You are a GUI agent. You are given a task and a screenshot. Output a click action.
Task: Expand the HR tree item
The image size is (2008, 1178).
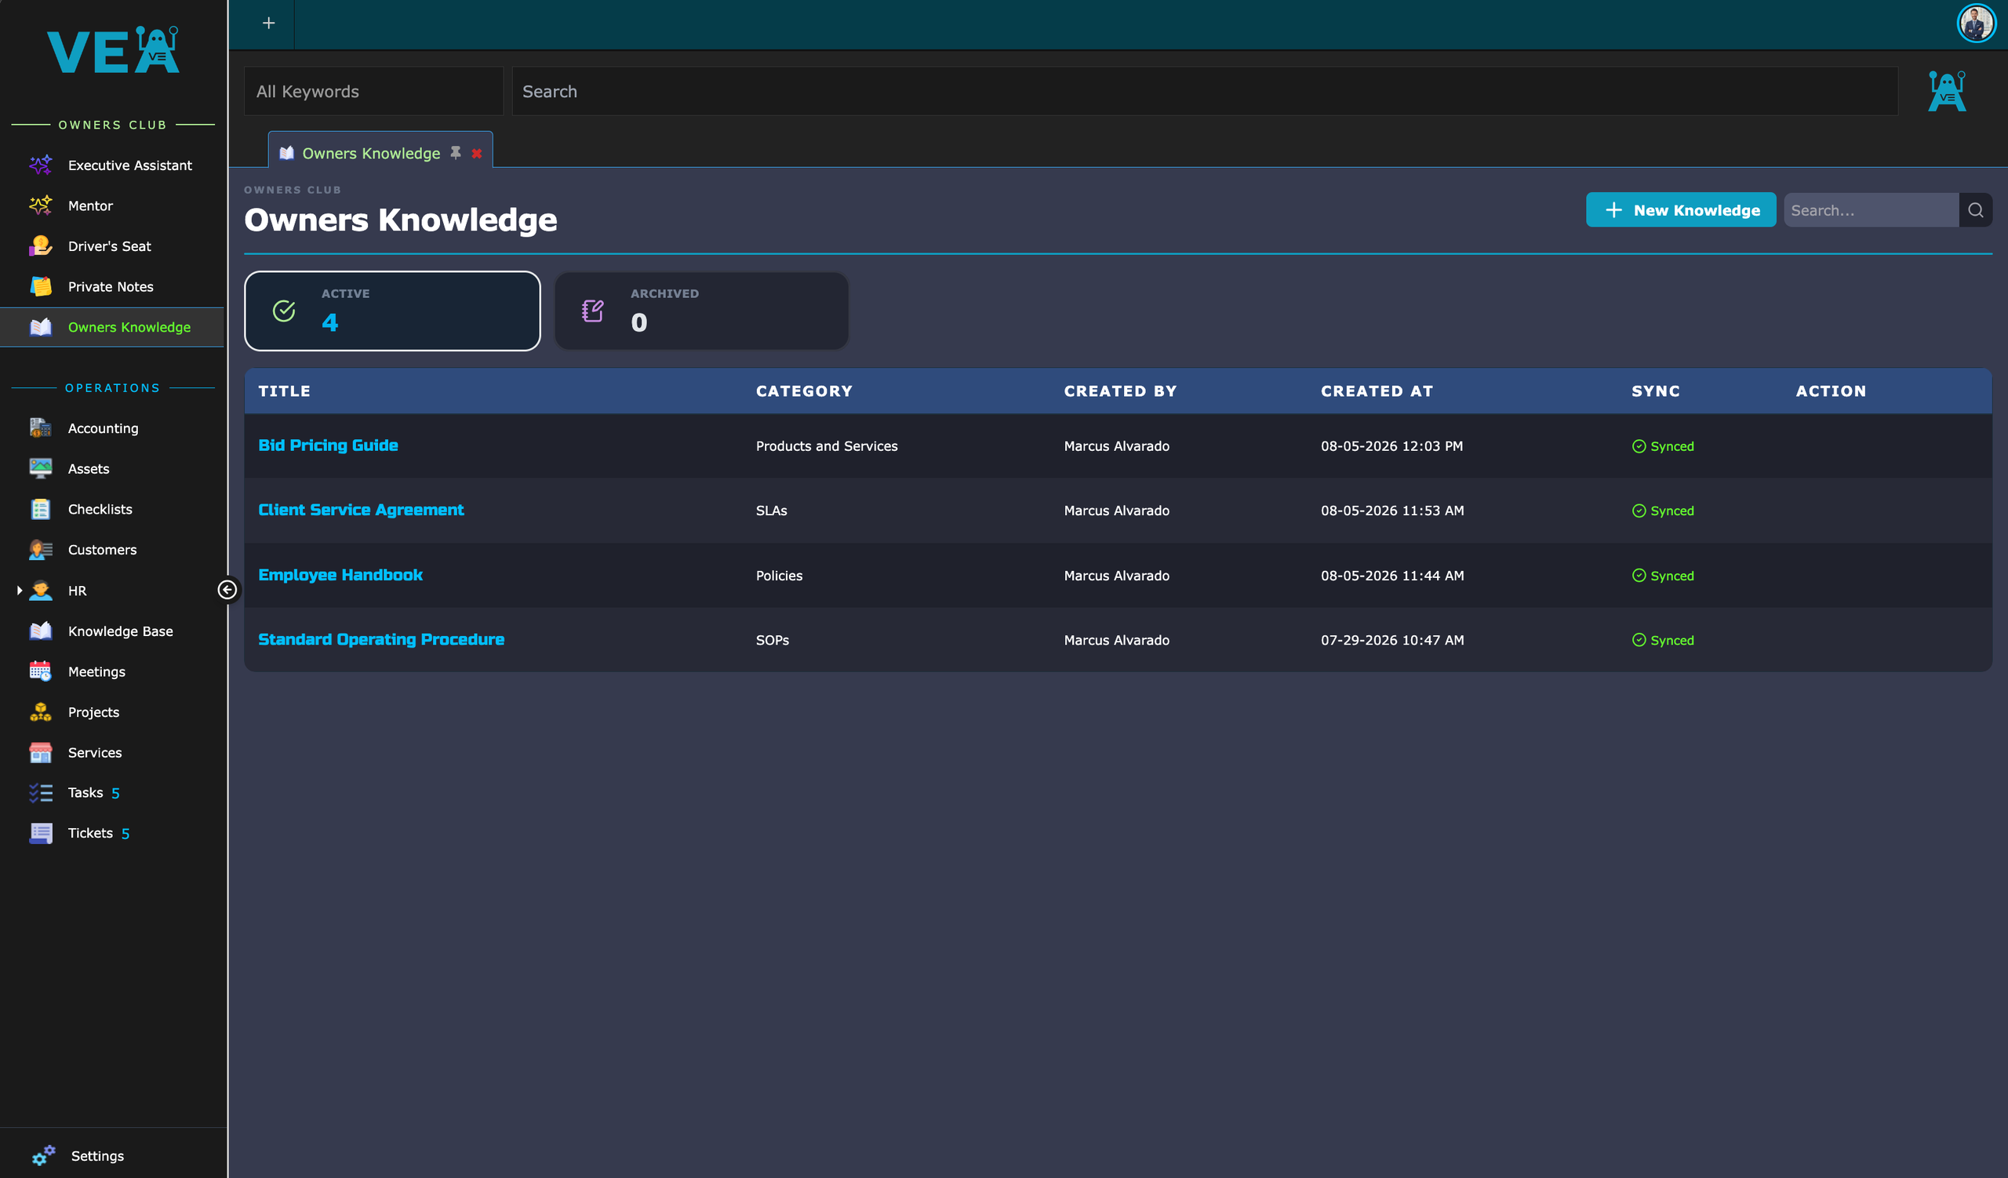coord(19,591)
